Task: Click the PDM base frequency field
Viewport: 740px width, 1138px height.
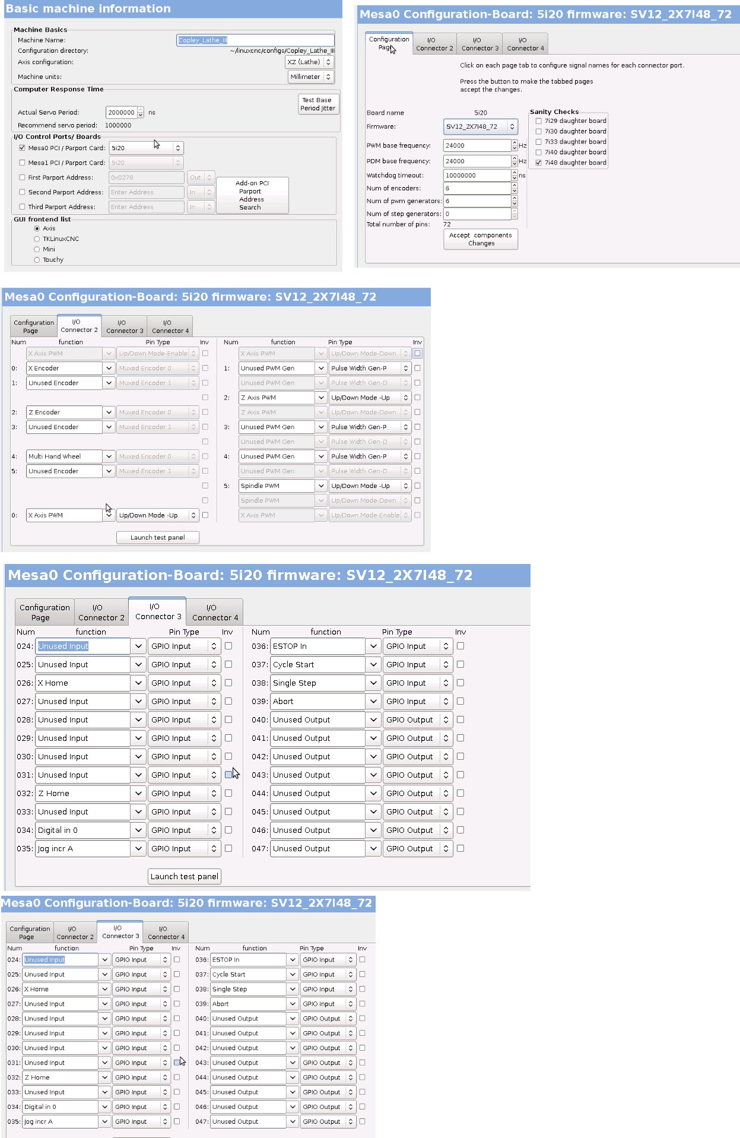Action: coord(477,161)
